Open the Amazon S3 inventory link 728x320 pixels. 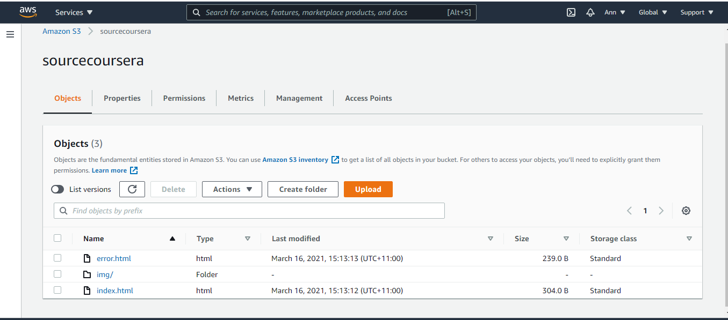click(295, 160)
